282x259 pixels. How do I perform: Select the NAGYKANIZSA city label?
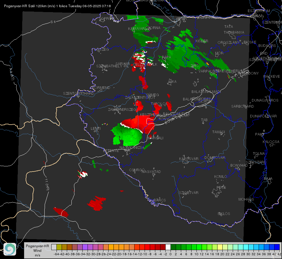(132, 147)
